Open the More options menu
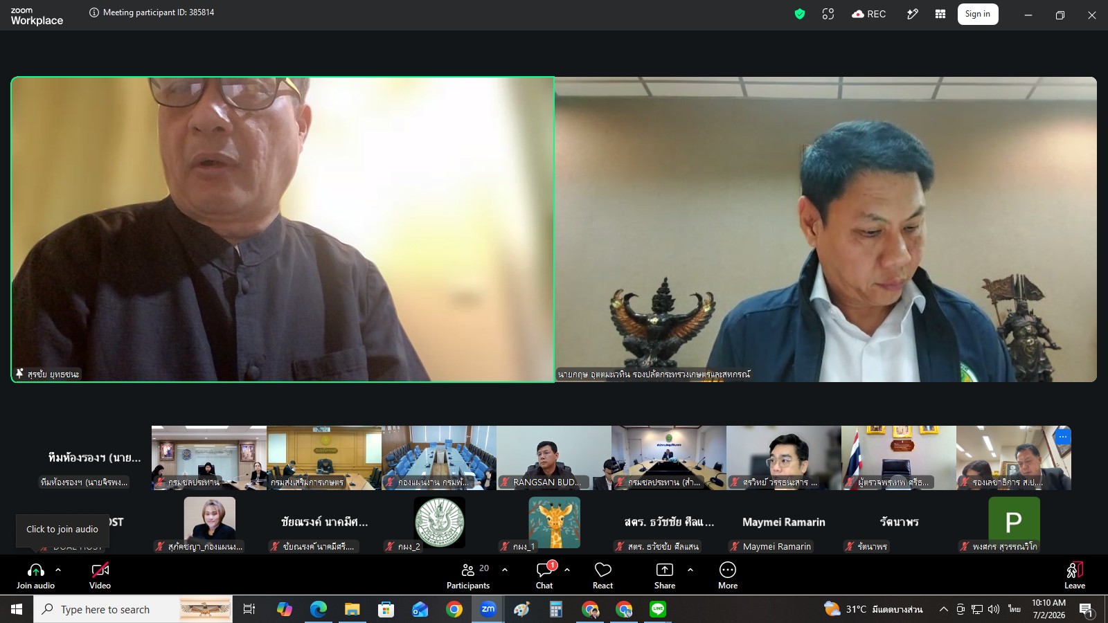Viewport: 1108px width, 623px height. tap(728, 575)
